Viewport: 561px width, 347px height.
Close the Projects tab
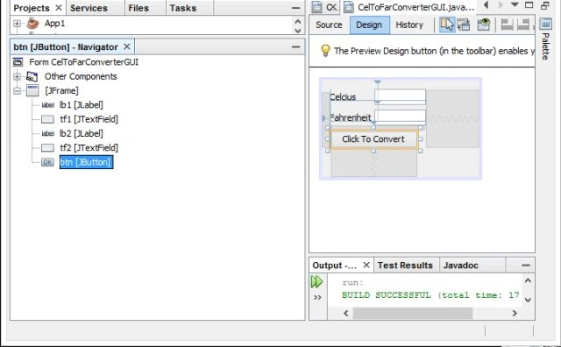pos(59,8)
